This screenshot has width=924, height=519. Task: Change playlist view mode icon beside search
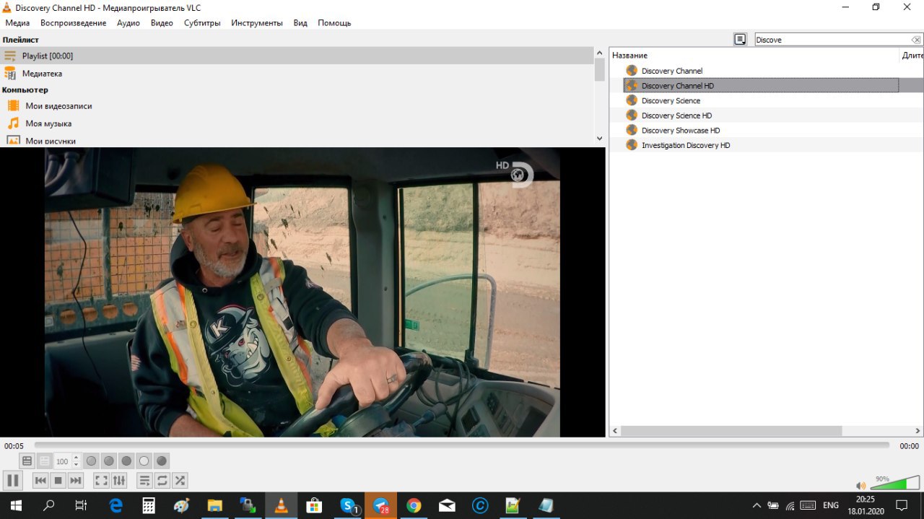(740, 40)
